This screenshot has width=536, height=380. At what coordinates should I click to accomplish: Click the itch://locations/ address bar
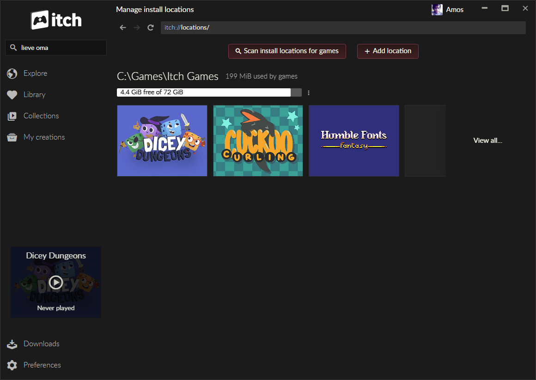pyautogui.click(x=343, y=28)
